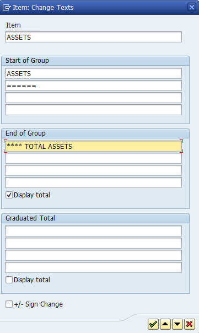Focus second Graduated Total text line
This screenshot has width=199, height=333.
pos(94,243)
